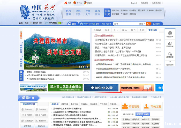Switch to the 县区 news tab
Viewport: 181px width, 128px height.
point(142,30)
